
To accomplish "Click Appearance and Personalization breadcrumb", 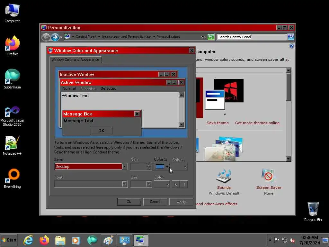I will click(126, 37).
